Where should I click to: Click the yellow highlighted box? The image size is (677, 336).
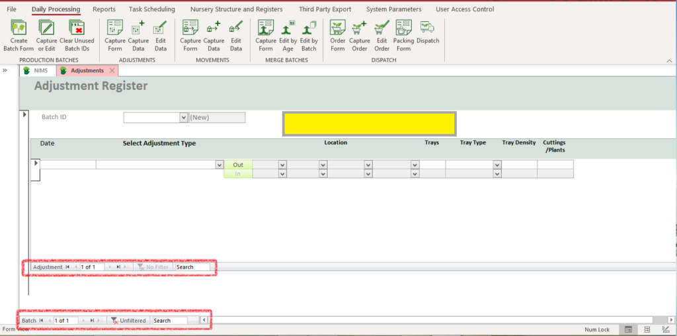click(x=369, y=124)
